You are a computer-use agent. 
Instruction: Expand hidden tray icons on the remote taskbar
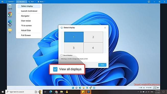[x=139, y=88]
